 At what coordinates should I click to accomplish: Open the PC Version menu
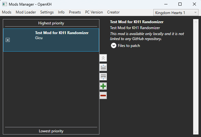(94, 12)
